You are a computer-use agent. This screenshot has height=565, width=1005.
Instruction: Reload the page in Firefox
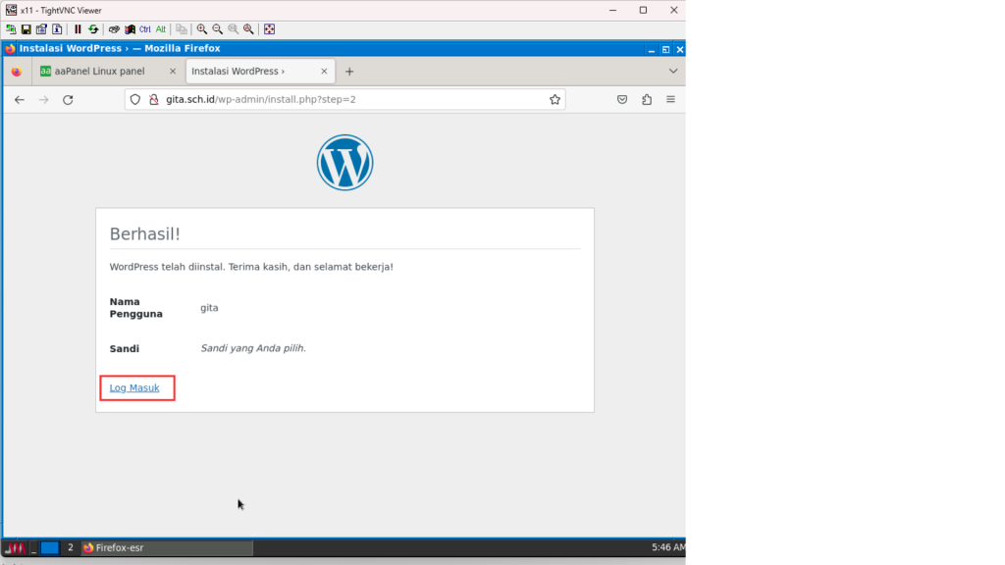coord(68,99)
